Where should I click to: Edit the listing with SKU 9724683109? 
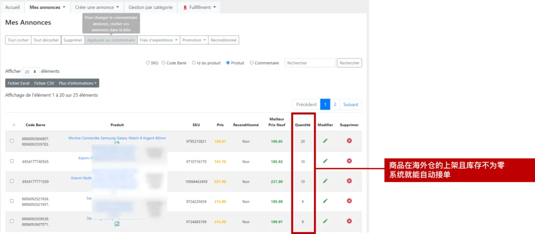[x=325, y=221]
